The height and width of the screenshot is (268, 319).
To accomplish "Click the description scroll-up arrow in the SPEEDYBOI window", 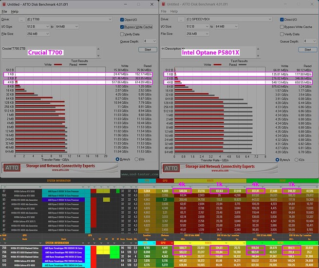I will point(258,49).
